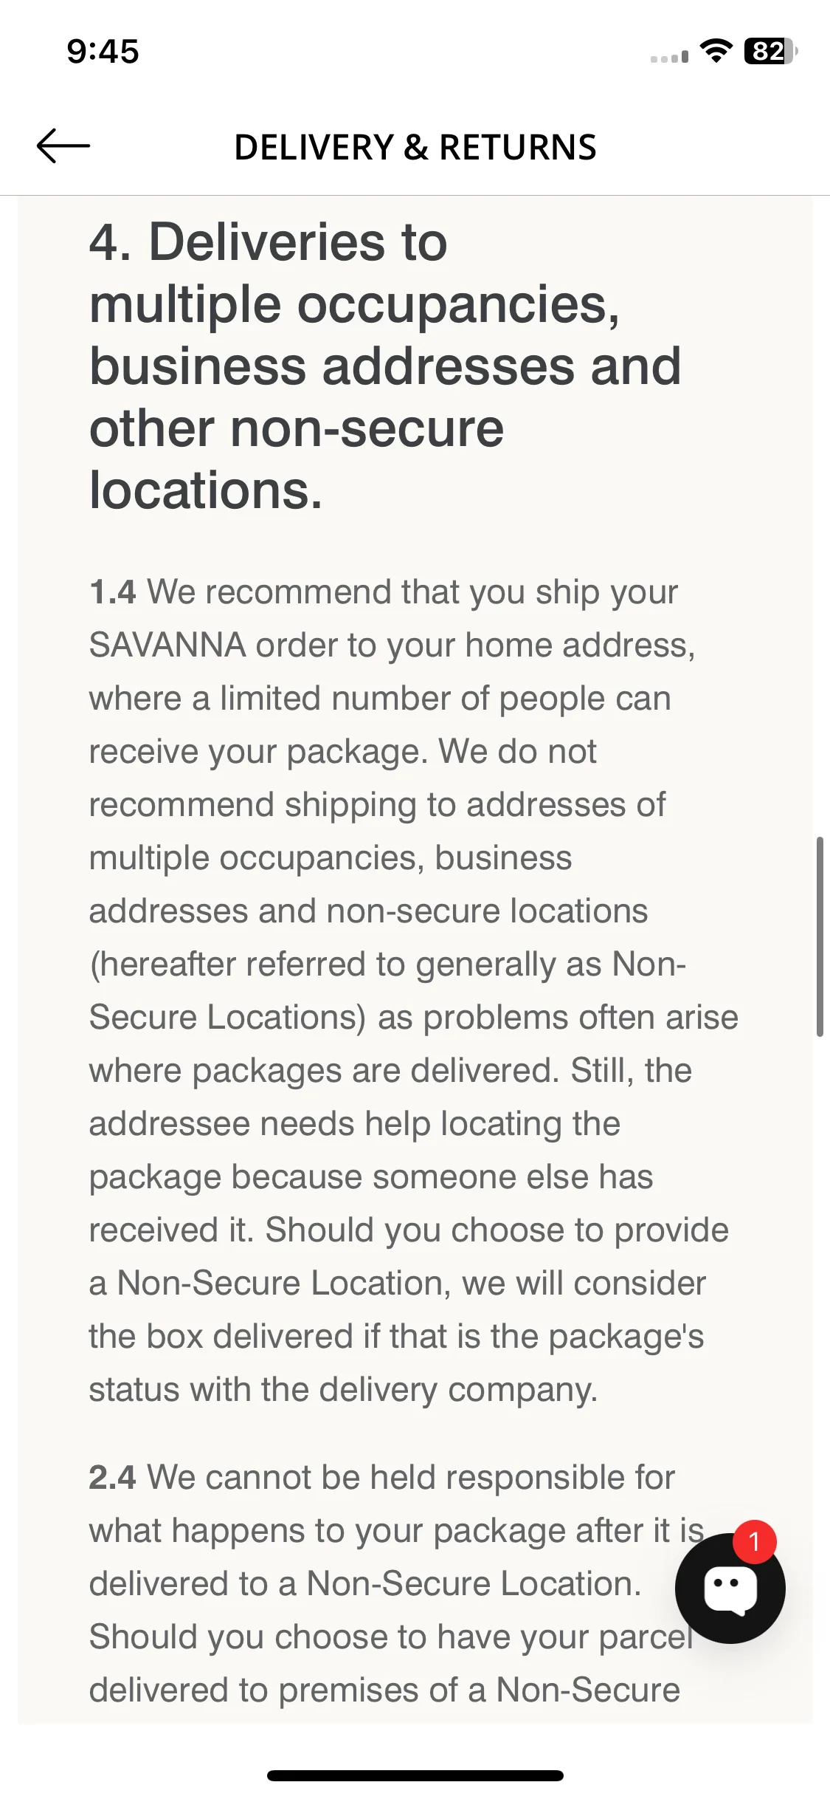Viewport: 830px width, 1799px height.
Task: Tap the back arrow icon
Action: (x=63, y=145)
